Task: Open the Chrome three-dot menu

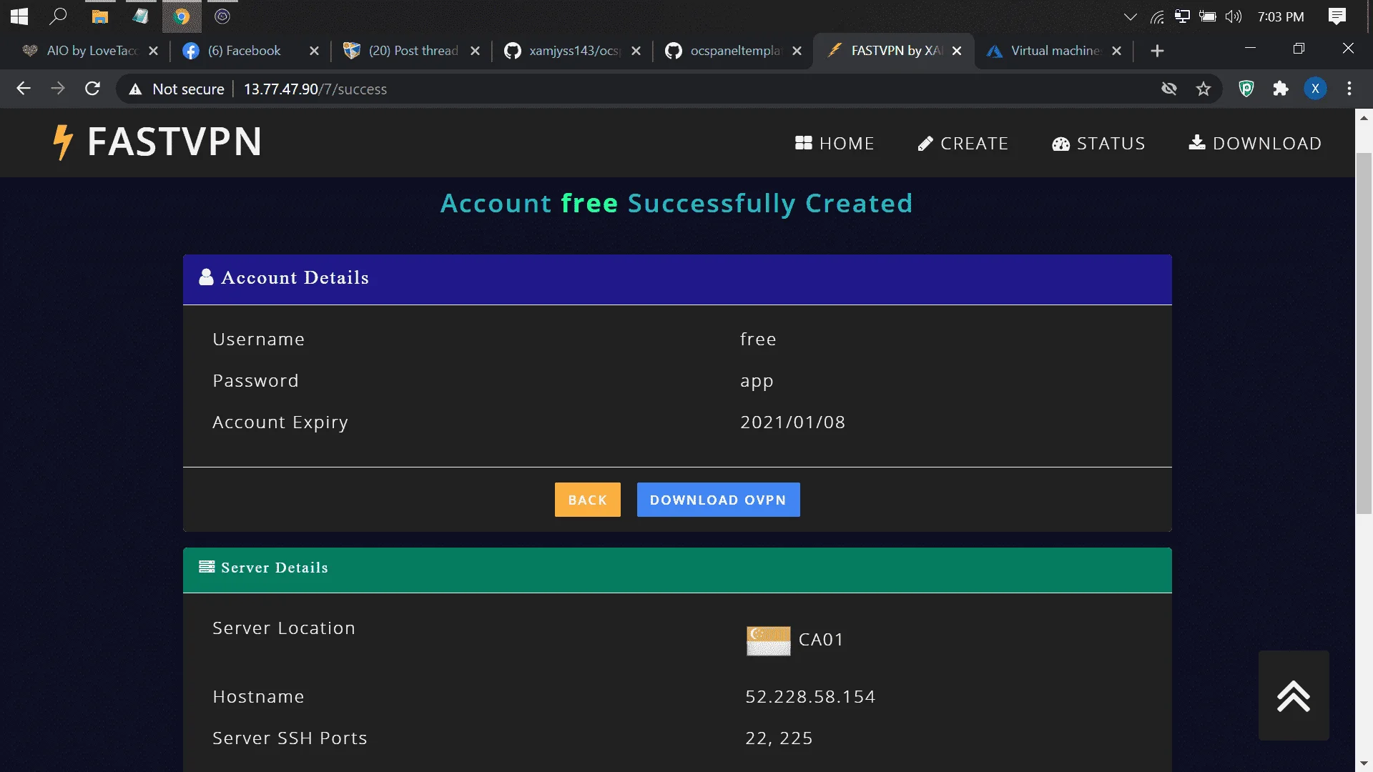Action: pyautogui.click(x=1349, y=89)
